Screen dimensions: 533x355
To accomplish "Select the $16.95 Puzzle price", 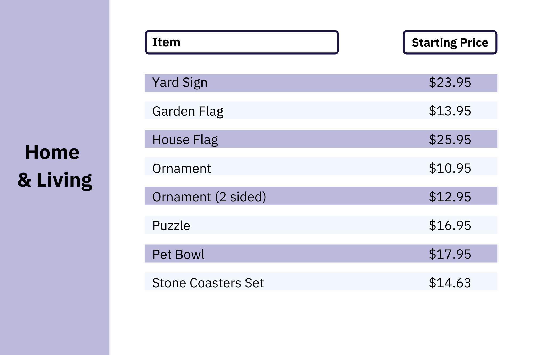I will click(x=450, y=226).
